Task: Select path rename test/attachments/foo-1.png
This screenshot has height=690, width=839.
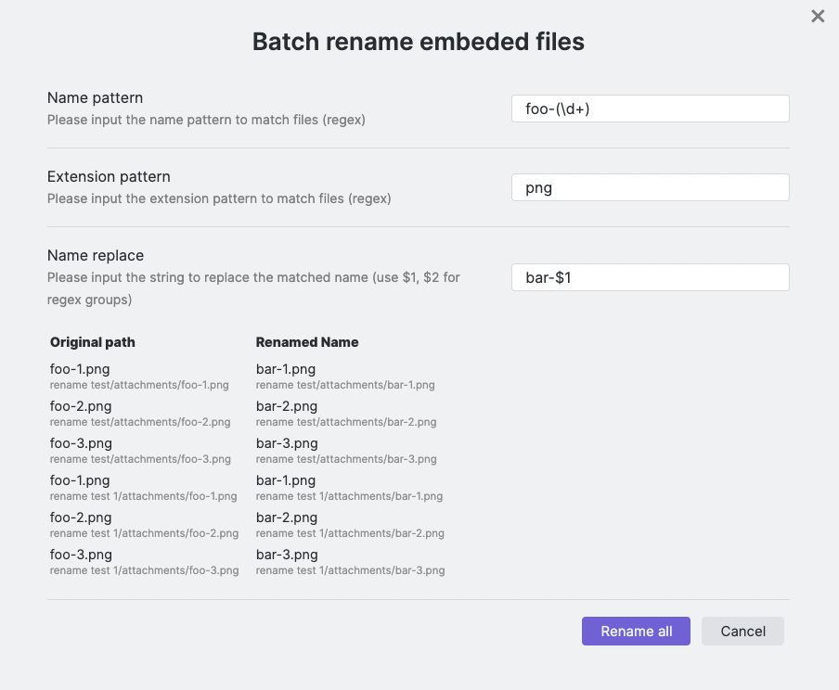Action: coord(139,385)
